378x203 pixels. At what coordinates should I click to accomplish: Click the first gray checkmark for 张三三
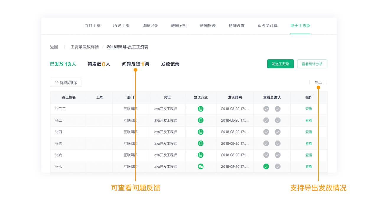tap(266, 109)
